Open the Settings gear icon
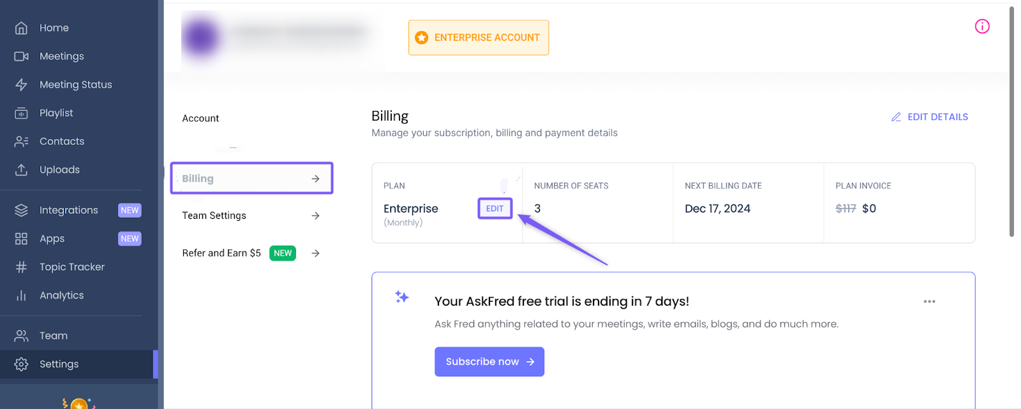Screen dimensions: 1021x409 point(21,364)
